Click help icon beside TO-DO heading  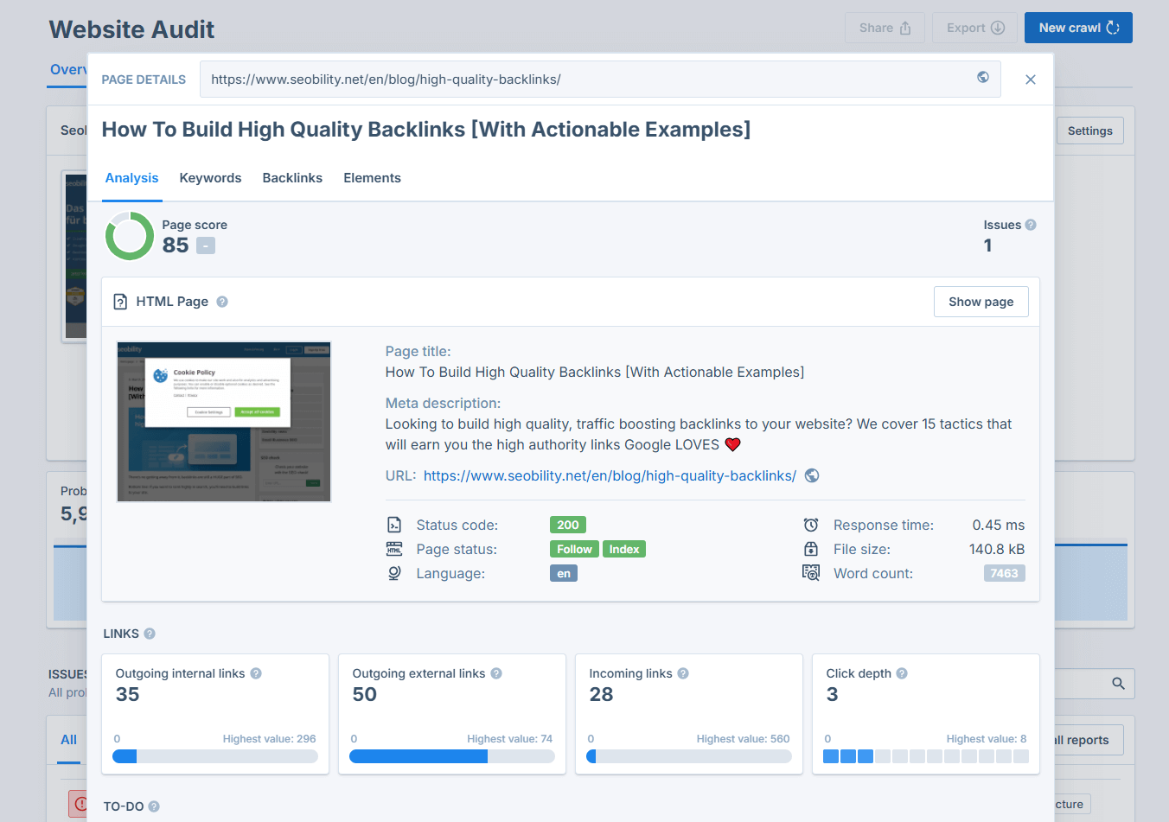(x=154, y=806)
